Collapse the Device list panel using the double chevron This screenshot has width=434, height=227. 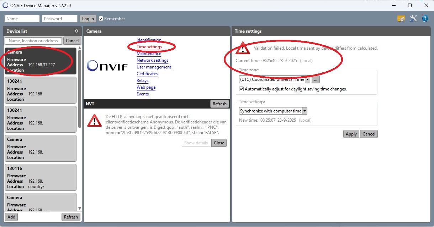pos(76,31)
